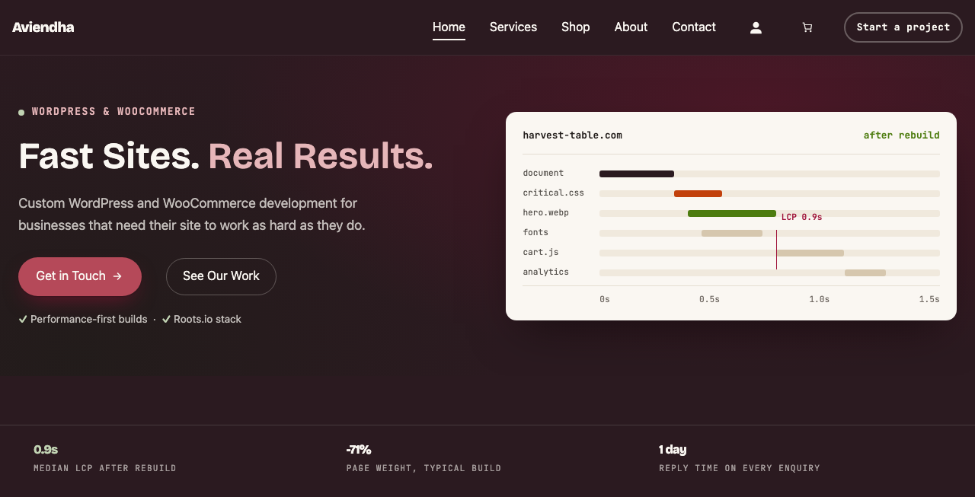Viewport: 975px width, 497px height.
Task: Click the 'WORDPRESS & WOOCOMMERCE' tagline
Action: (x=113, y=111)
